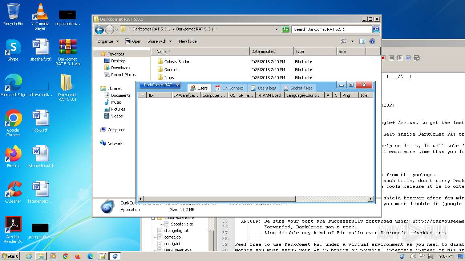Open VLC media player desktop icon

[40, 17]
